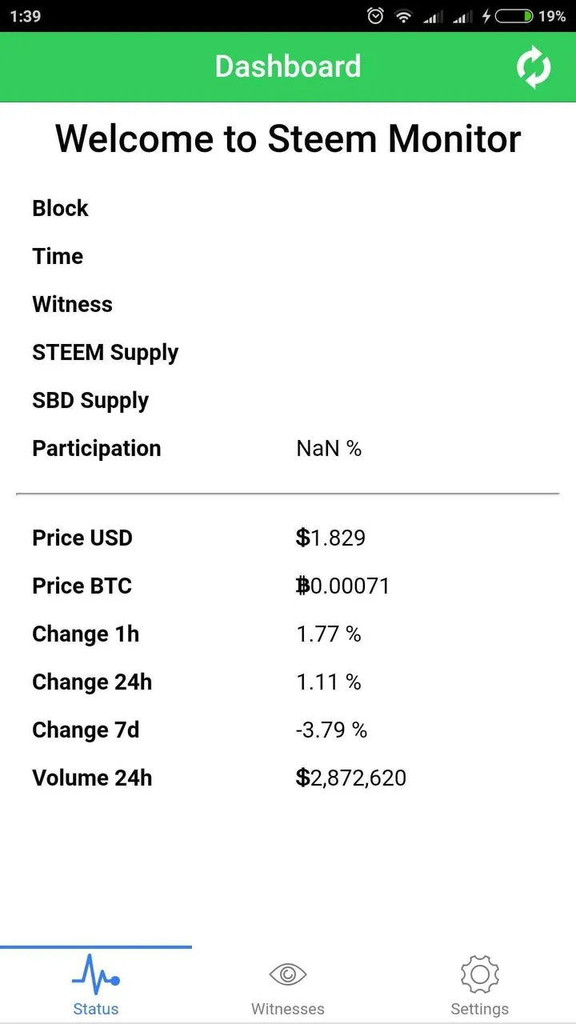576x1024 pixels.
Task: Tap the Change 1h value 1.77 %
Action: coord(329,634)
